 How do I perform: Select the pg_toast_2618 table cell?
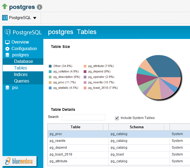click(x=78, y=154)
